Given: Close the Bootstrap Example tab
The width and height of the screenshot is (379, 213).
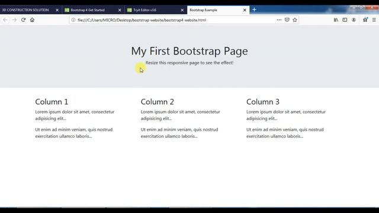Looking at the screenshot, I should 245,10.
